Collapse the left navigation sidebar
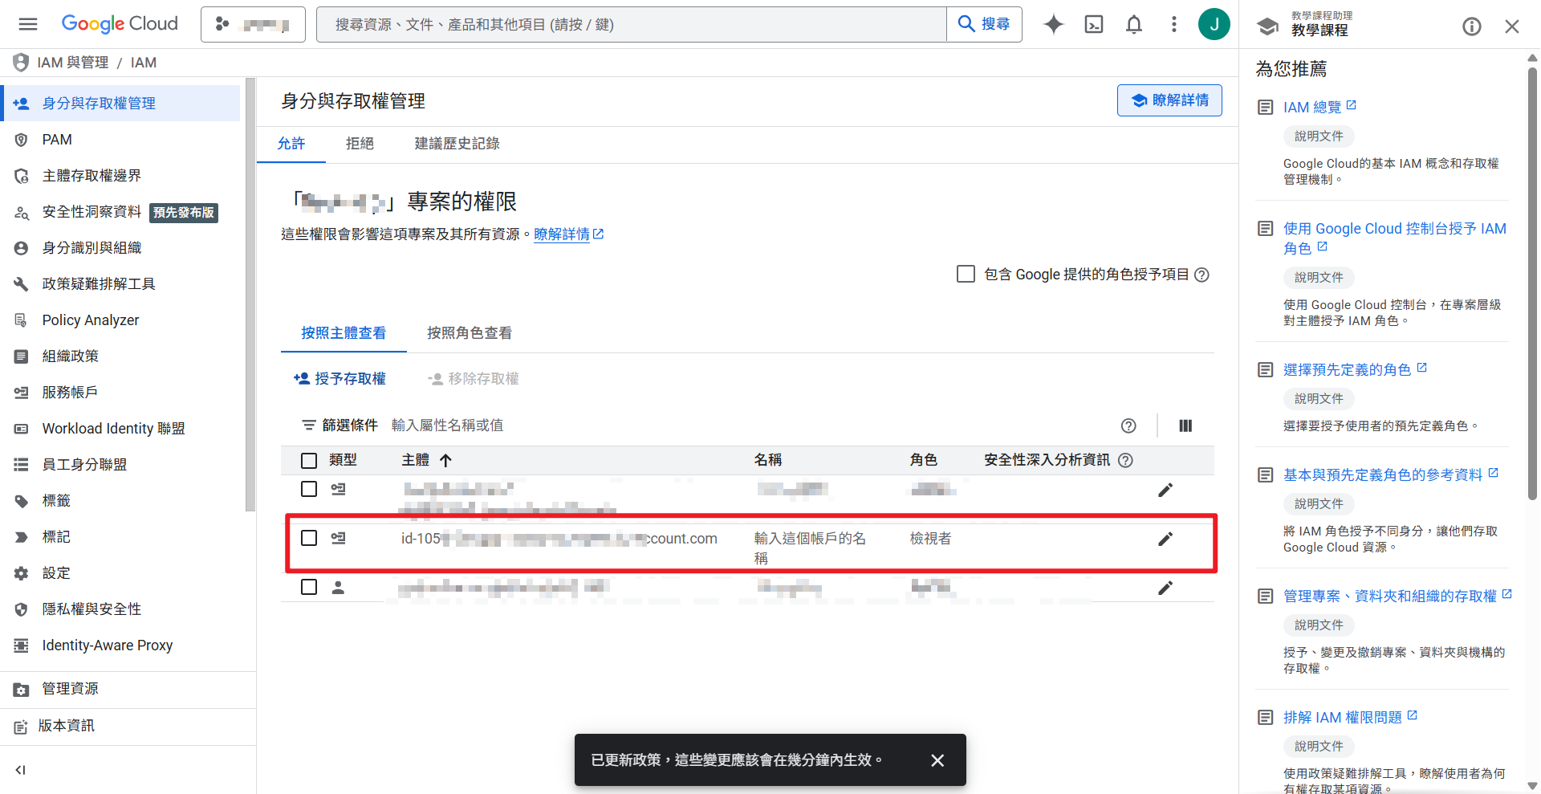Image resolution: width=1541 pixels, height=794 pixels. point(20,769)
